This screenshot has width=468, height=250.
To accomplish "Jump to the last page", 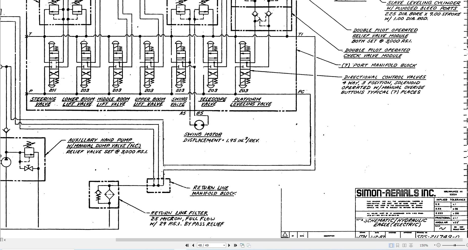I will click(x=235, y=245).
